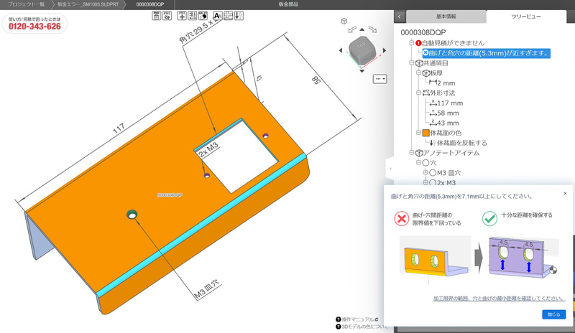
Task: Collapse the right panel with left chevron
Action: point(400,17)
